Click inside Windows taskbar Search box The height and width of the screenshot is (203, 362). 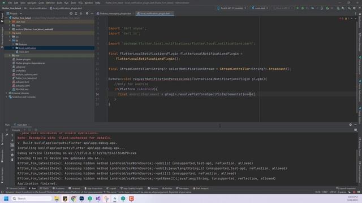[31, 198]
